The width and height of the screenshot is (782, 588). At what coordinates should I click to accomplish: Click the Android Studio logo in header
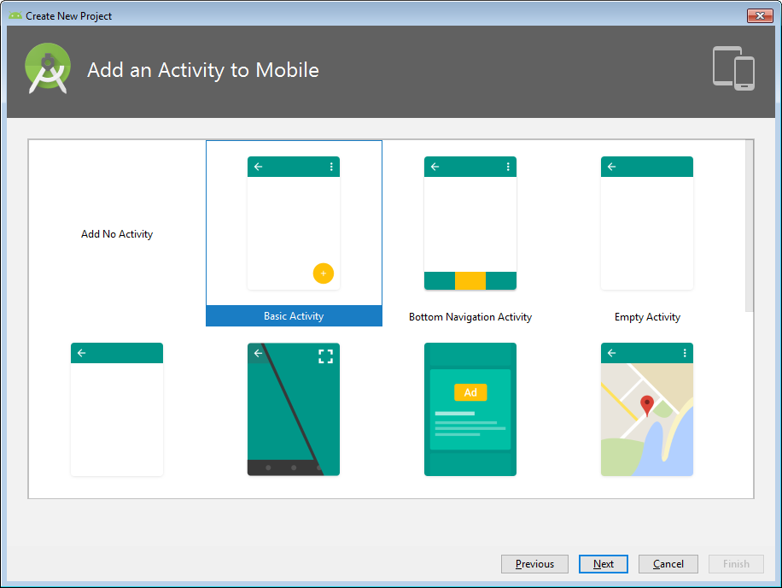coord(49,68)
